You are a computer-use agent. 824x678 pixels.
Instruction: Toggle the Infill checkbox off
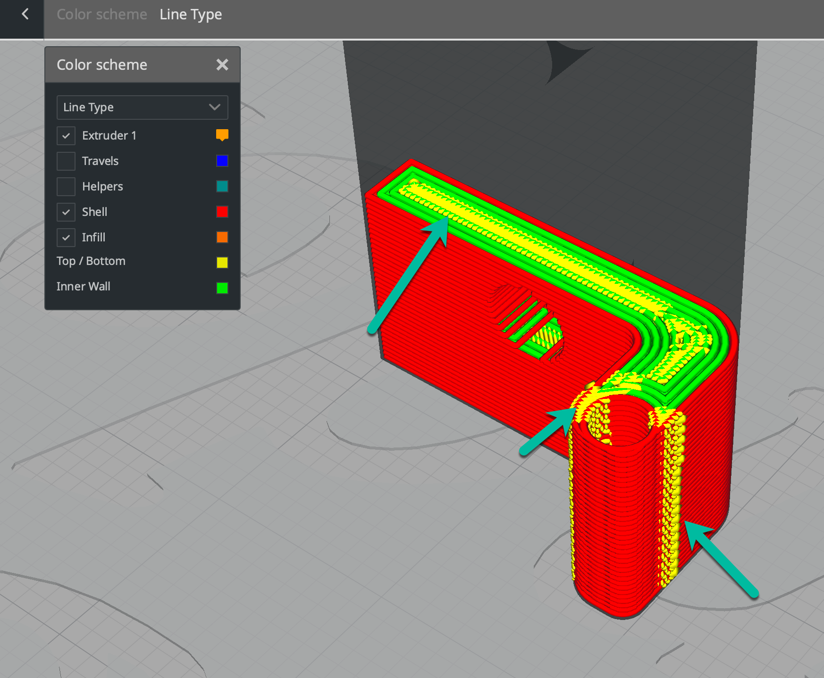tap(66, 238)
